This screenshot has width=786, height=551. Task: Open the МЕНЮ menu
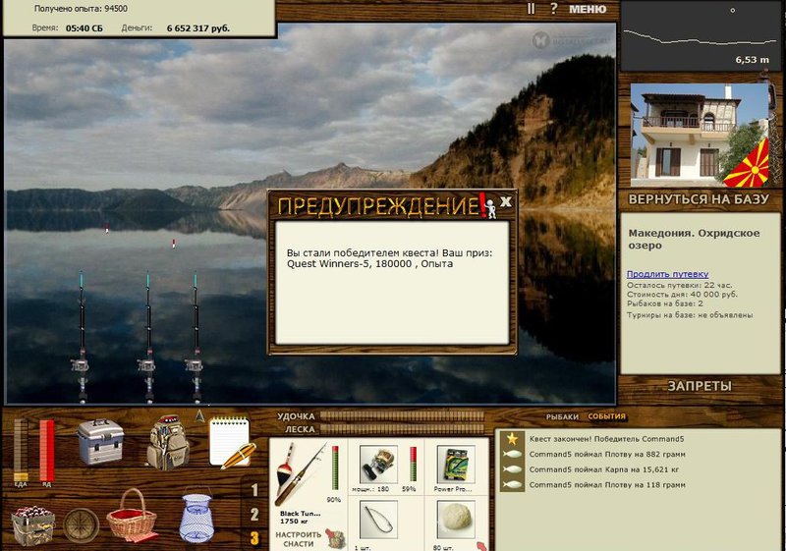point(588,9)
